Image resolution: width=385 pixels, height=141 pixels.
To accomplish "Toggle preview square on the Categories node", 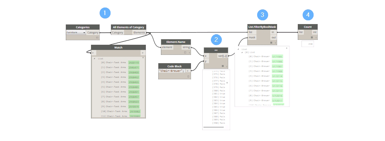I will [97, 38].
